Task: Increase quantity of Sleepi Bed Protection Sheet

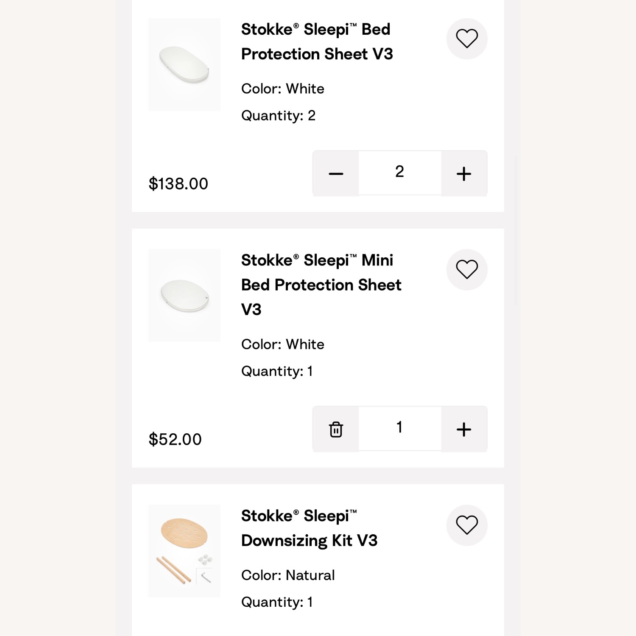Action: coord(464,173)
